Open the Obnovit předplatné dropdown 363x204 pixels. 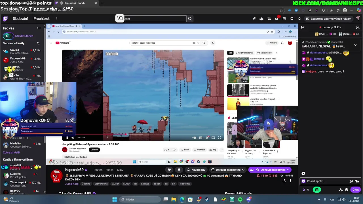(270, 170)
